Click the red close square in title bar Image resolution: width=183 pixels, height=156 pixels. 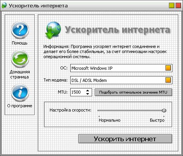(178, 6)
